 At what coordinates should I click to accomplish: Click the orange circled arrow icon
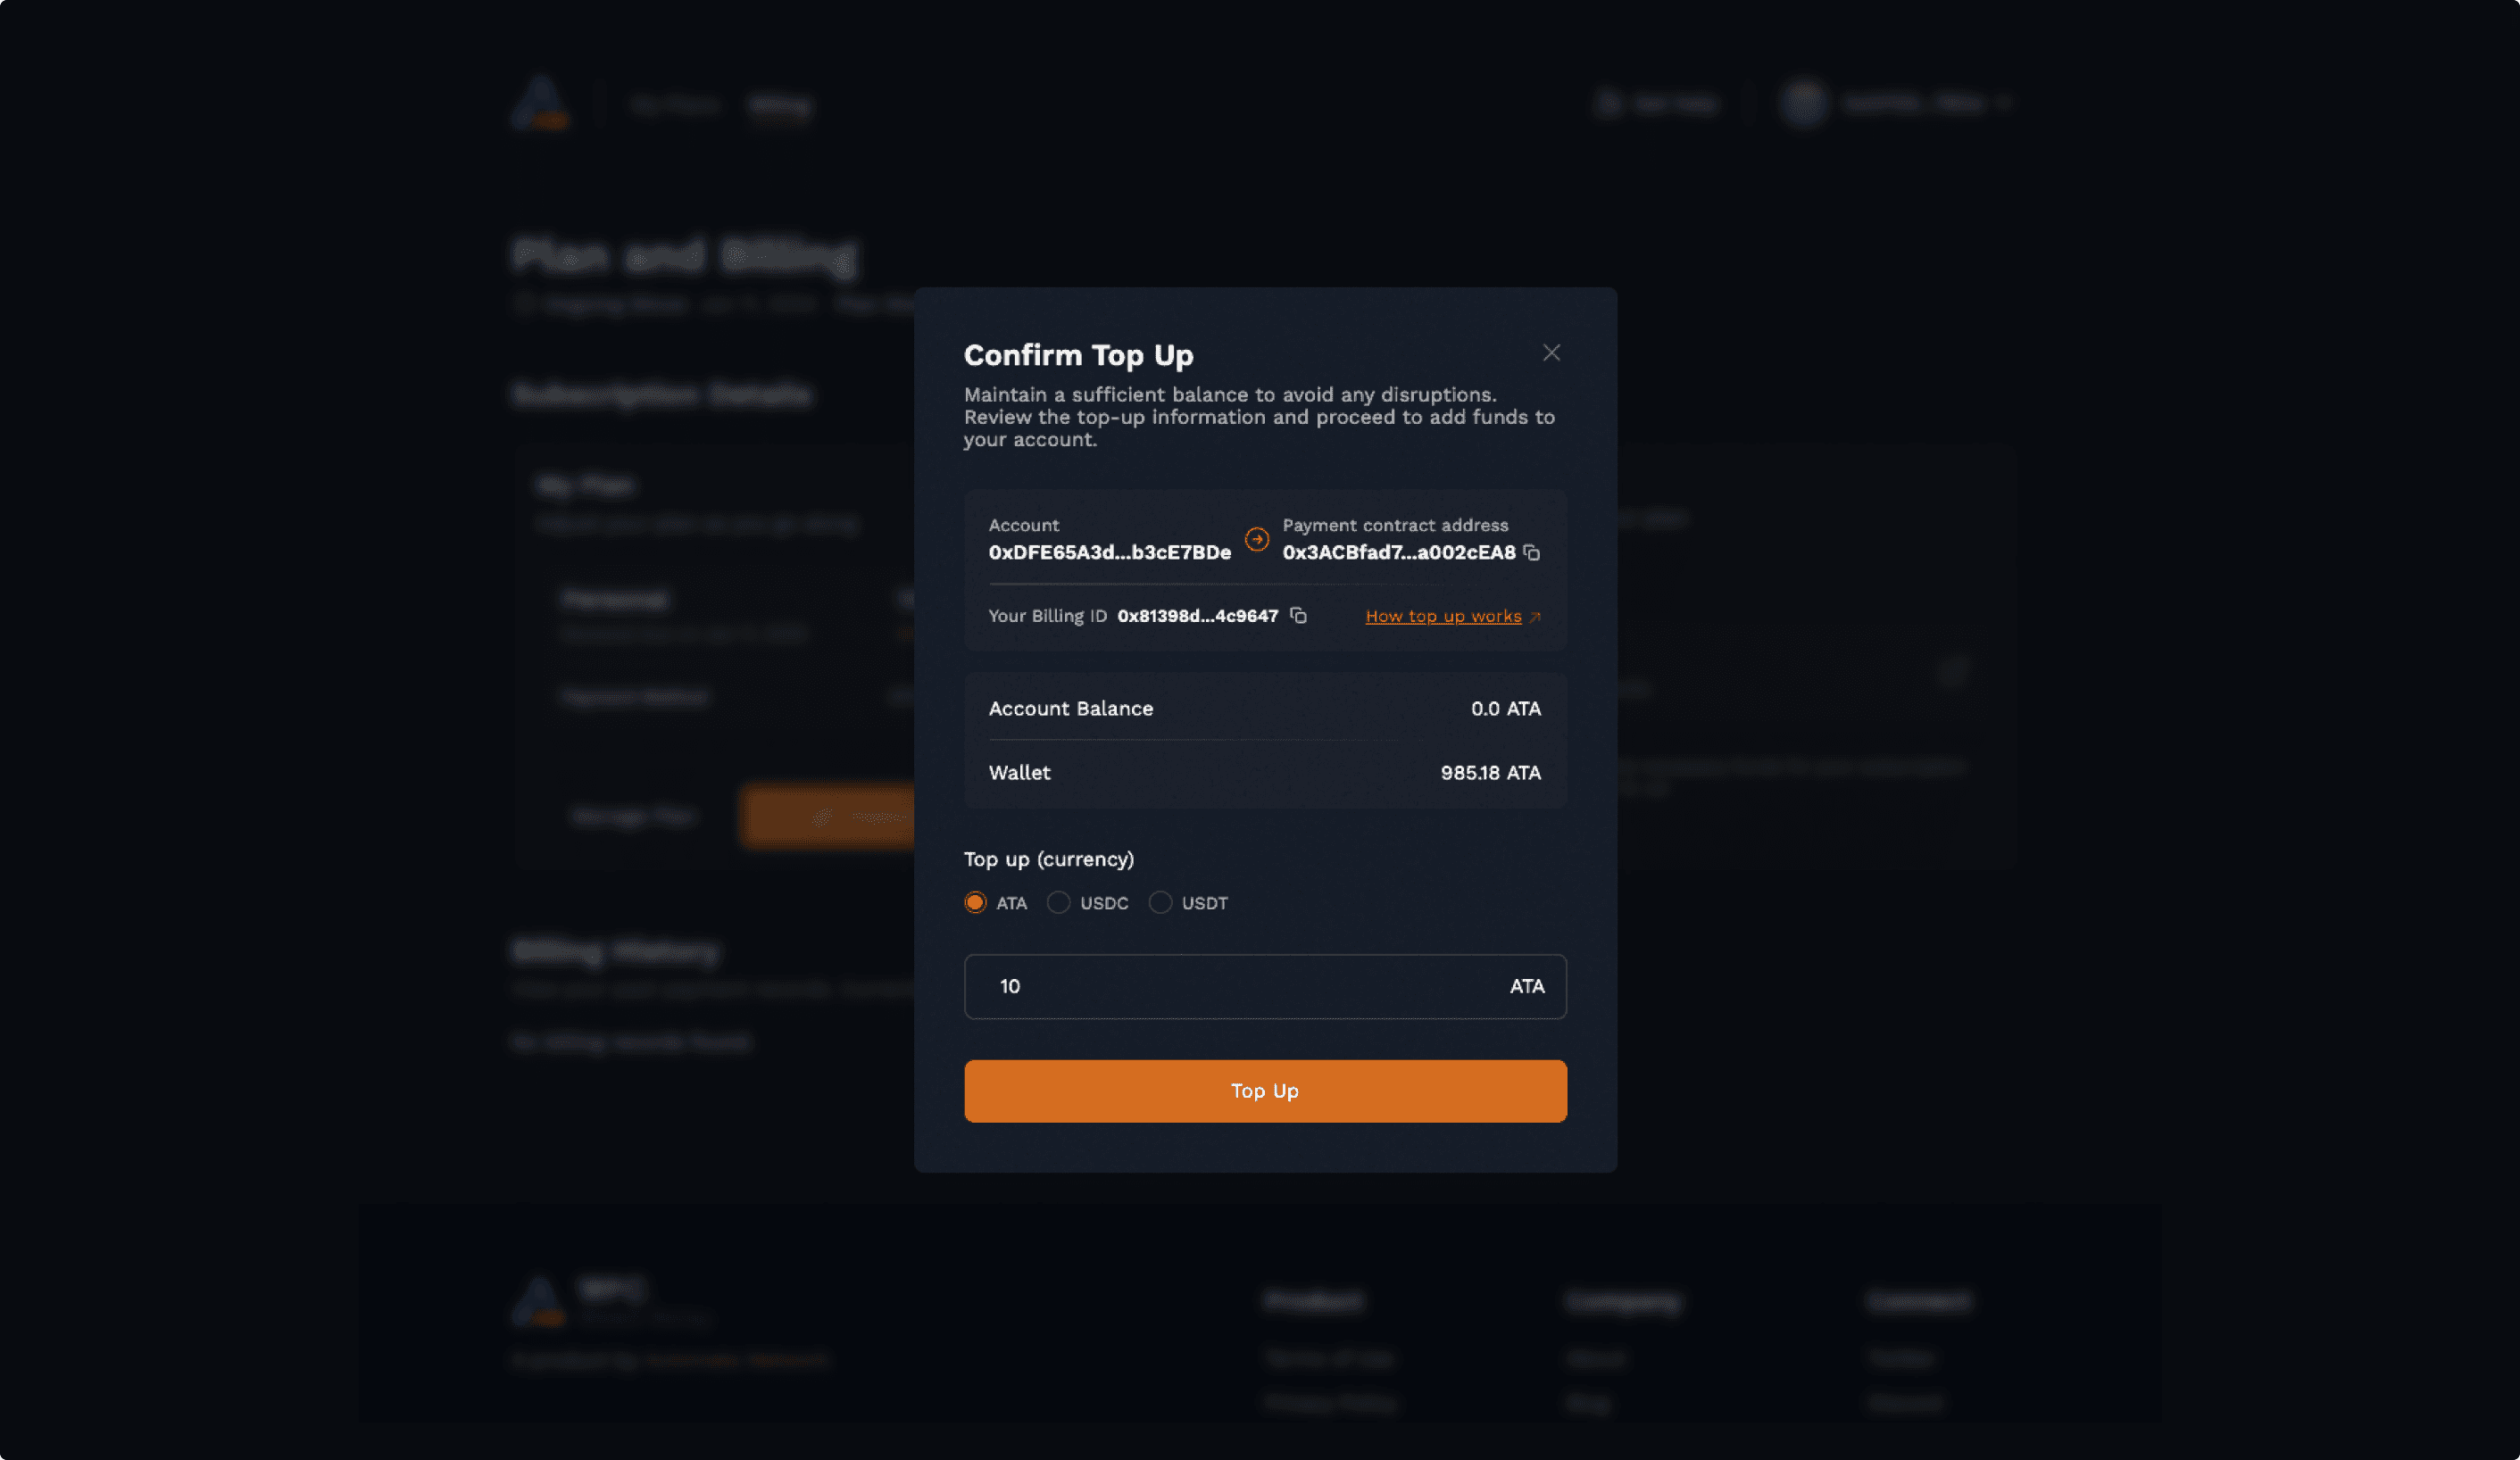click(1257, 540)
